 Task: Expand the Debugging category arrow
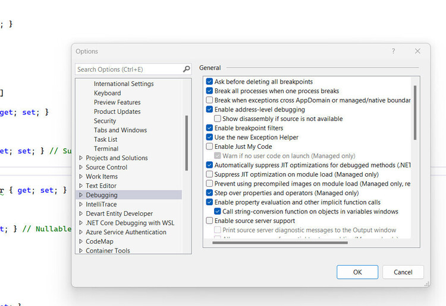tap(81, 195)
